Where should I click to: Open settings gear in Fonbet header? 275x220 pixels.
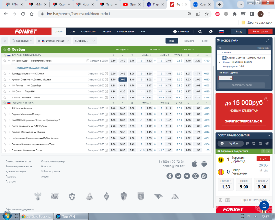point(211,32)
